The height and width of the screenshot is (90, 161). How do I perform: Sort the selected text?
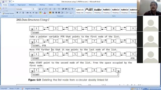tap(69, 9)
